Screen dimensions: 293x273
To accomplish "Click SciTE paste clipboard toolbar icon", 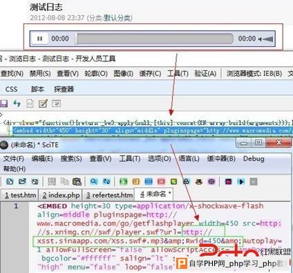I will tap(77, 182).
